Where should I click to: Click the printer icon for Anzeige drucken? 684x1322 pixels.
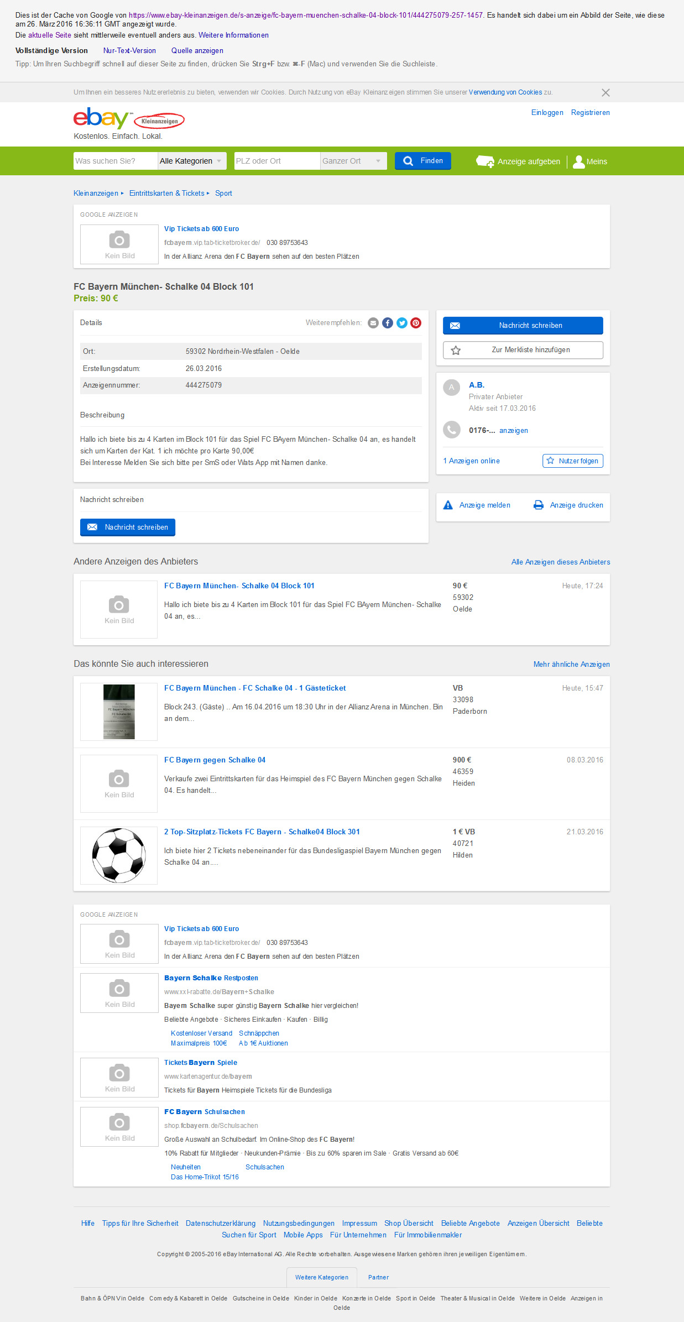[538, 505]
